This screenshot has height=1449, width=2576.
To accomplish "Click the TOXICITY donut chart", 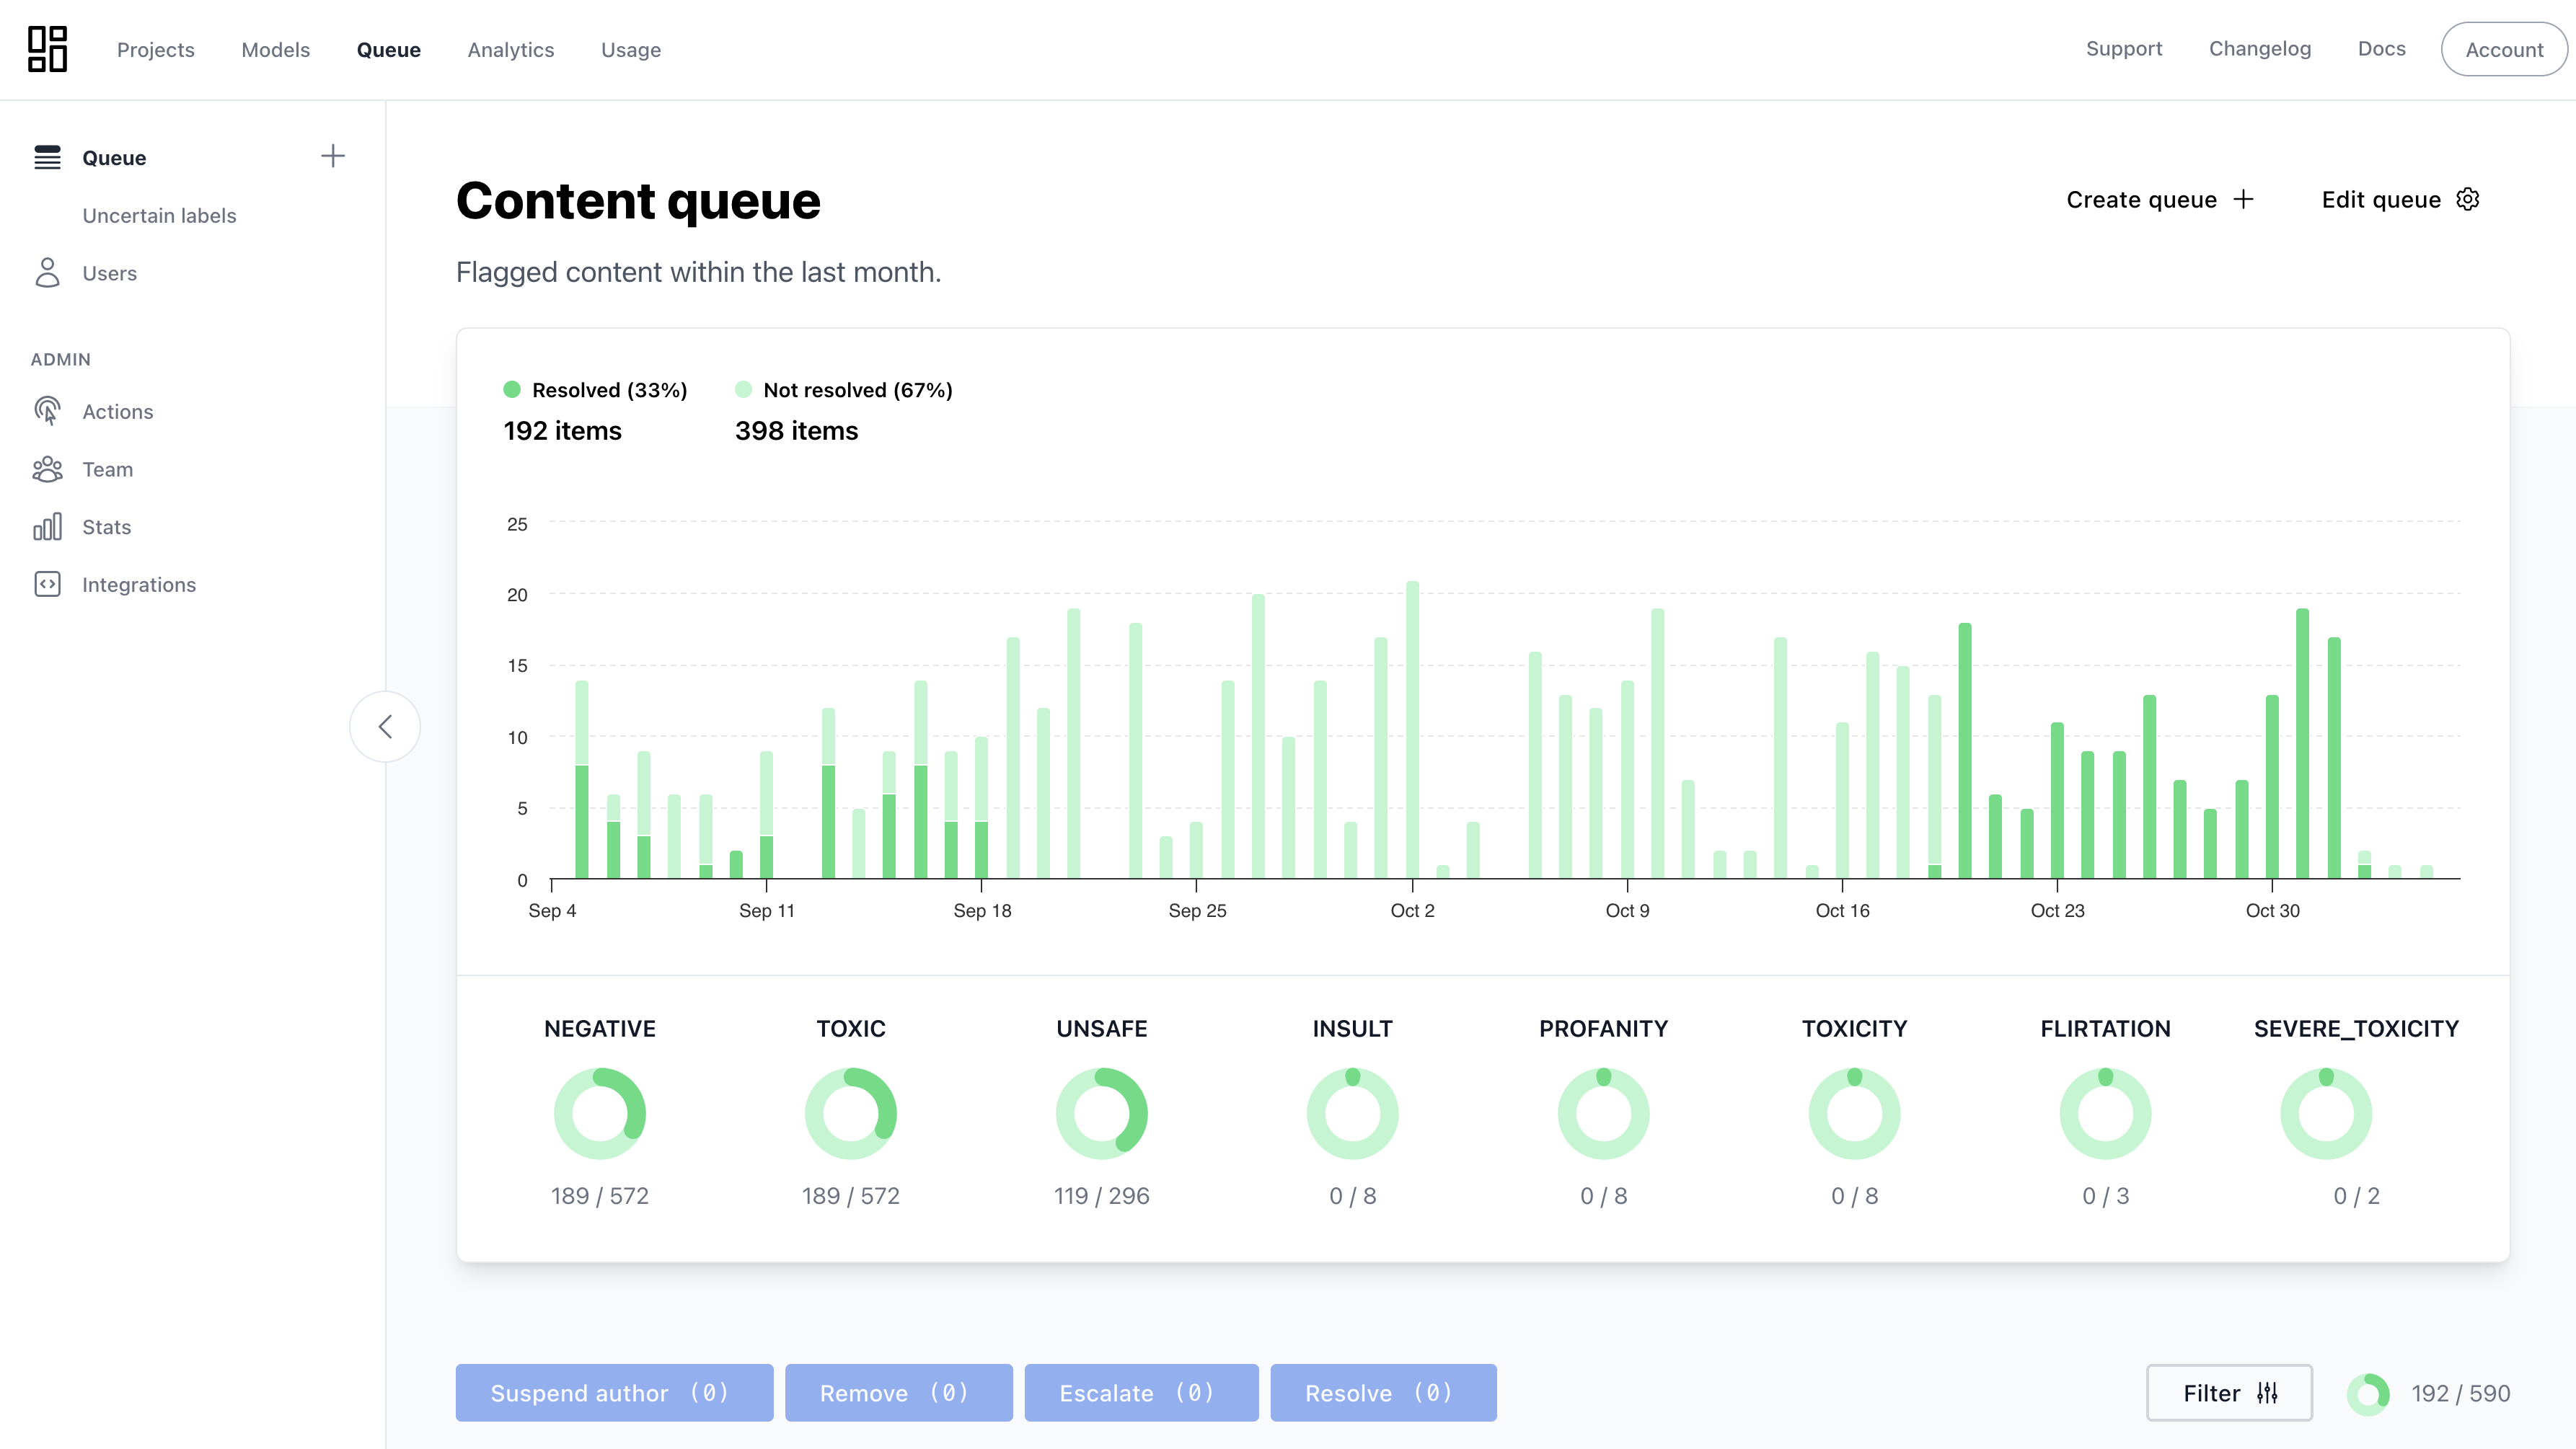I will point(1855,1113).
